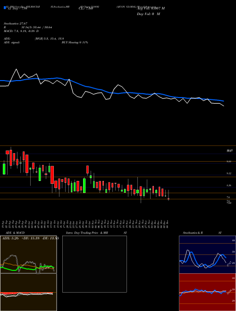Screen dimensions: 236x311
Task: Click the 'MACD: 7.8, 8.18, -0.38 D' line
Action: point(21,31)
